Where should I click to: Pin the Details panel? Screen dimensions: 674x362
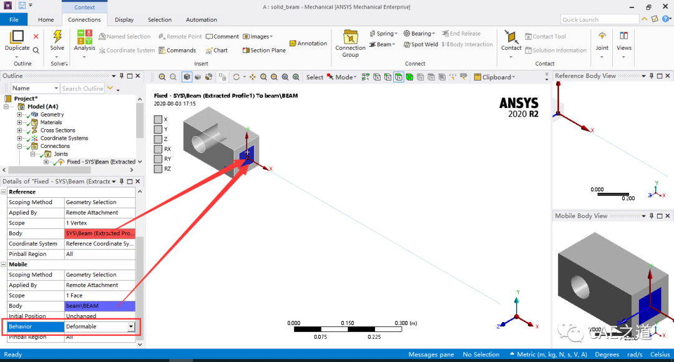122,182
